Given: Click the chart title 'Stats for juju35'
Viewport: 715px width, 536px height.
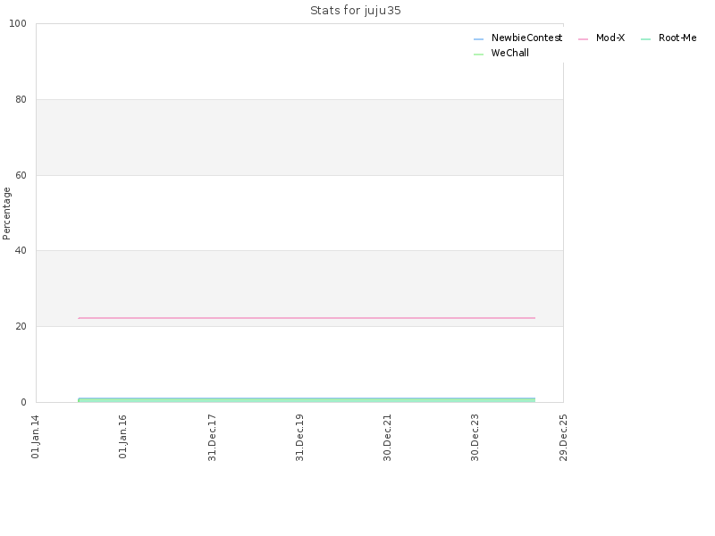Looking at the screenshot, I should (355, 11).
